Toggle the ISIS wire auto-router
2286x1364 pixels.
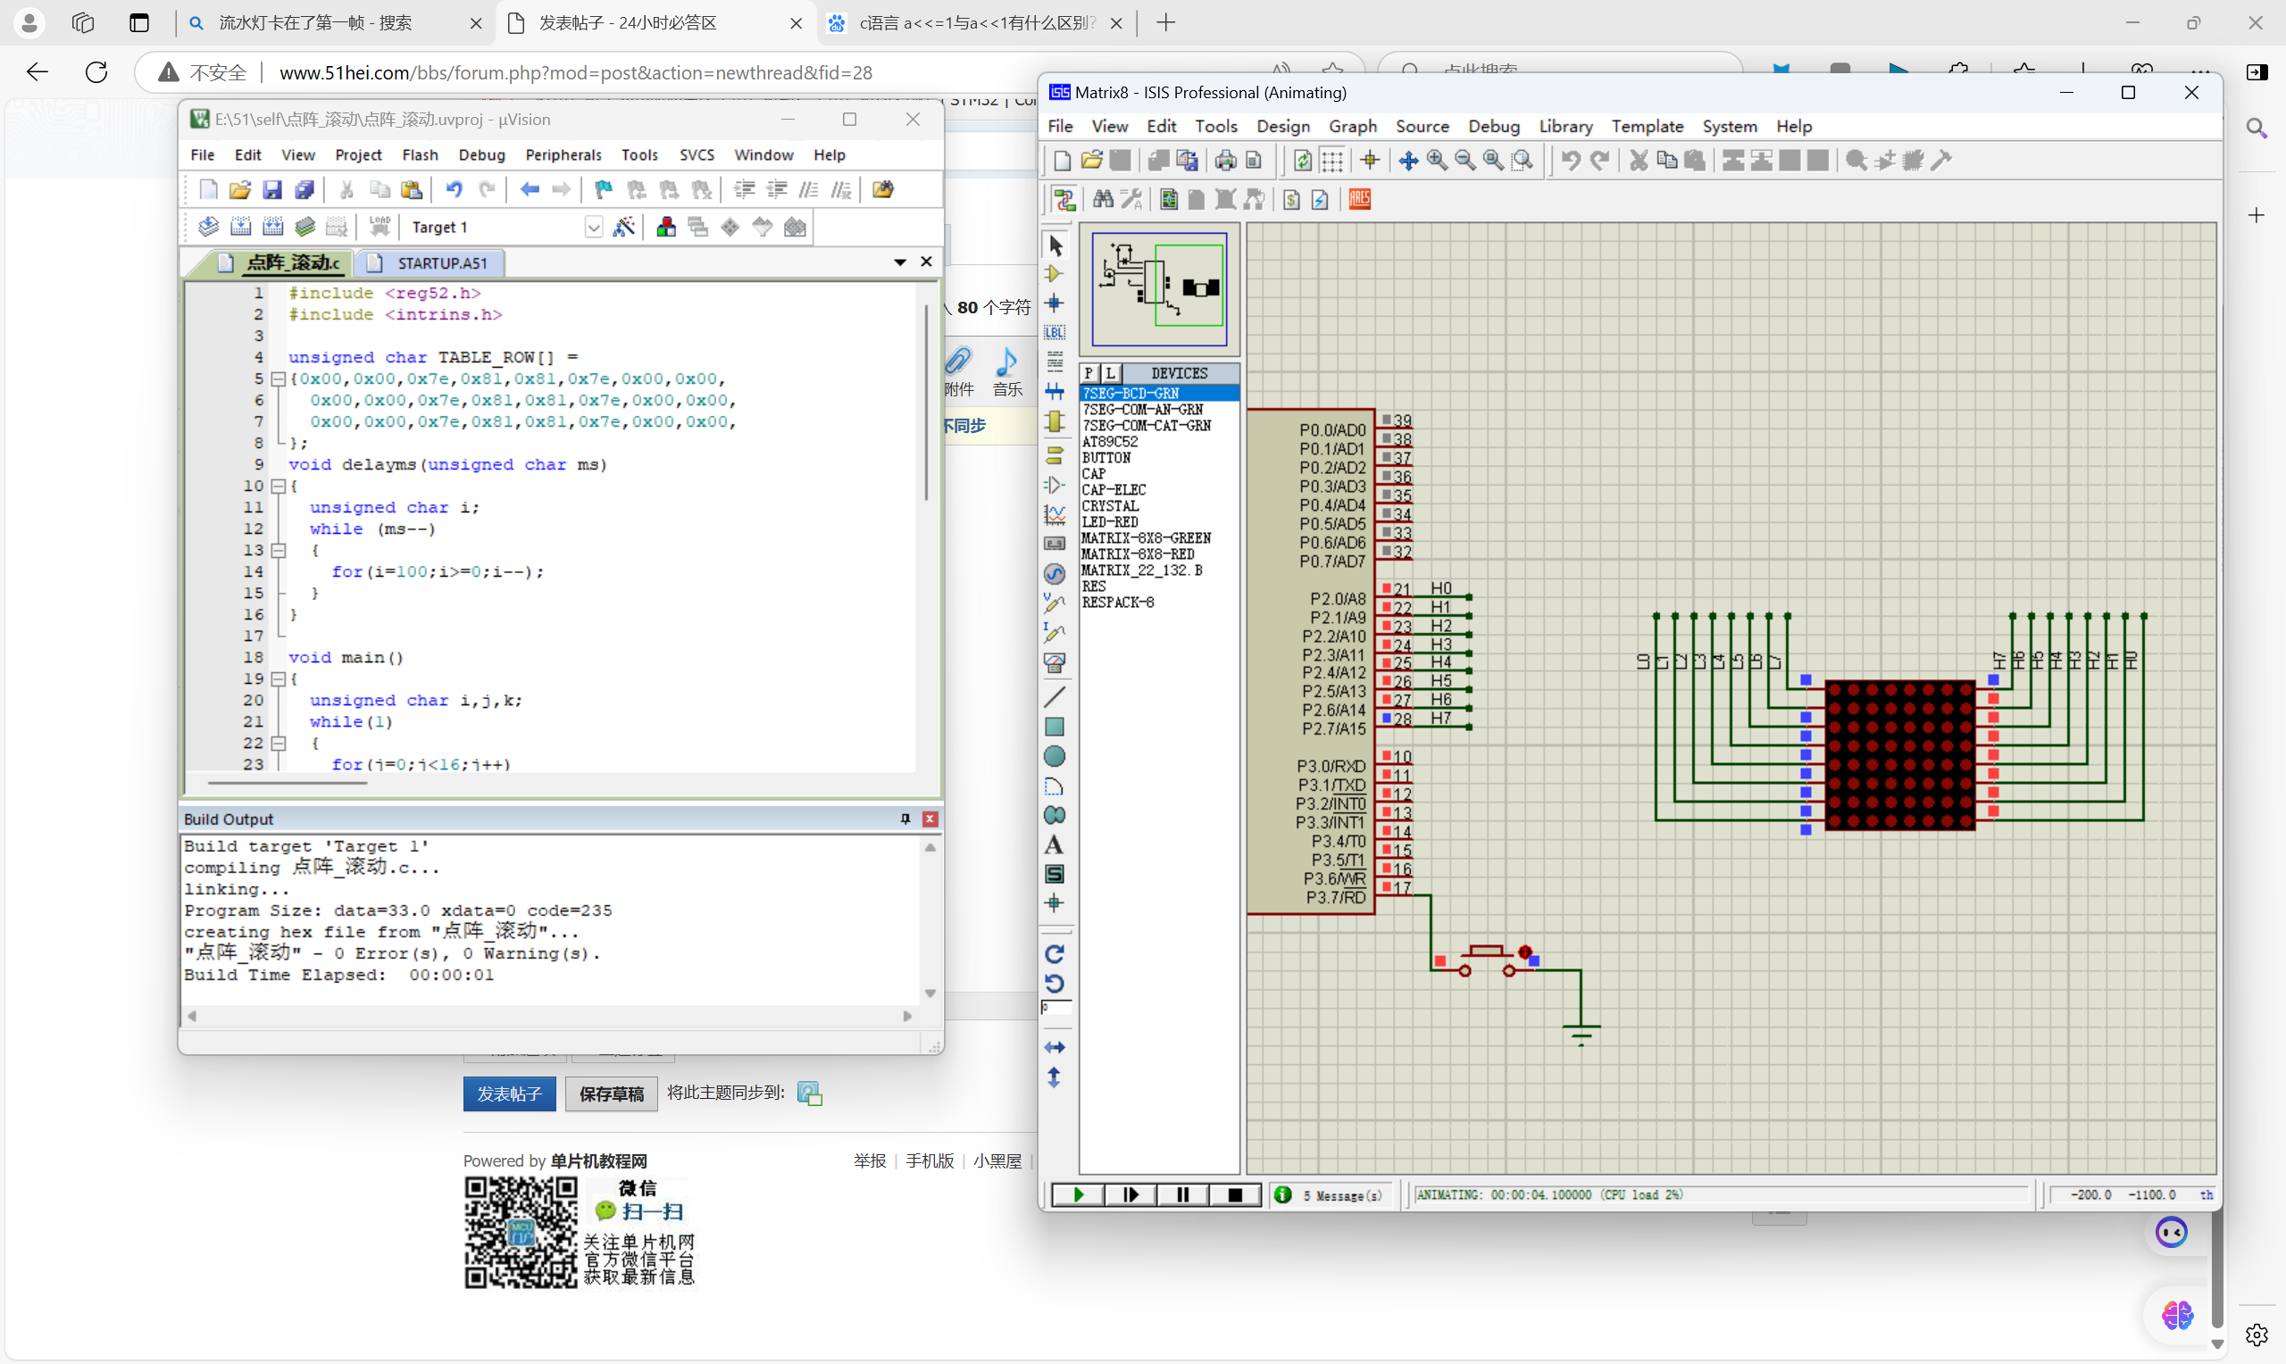[1064, 199]
